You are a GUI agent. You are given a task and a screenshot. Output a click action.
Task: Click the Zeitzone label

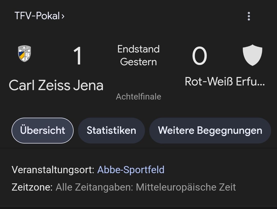tap(32, 187)
